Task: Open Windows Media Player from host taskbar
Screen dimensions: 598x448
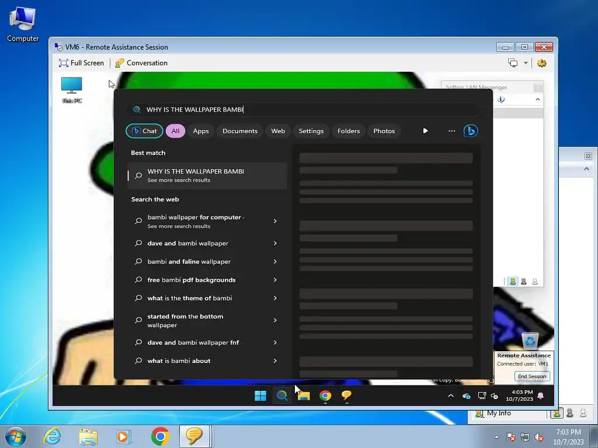Action: click(x=124, y=436)
